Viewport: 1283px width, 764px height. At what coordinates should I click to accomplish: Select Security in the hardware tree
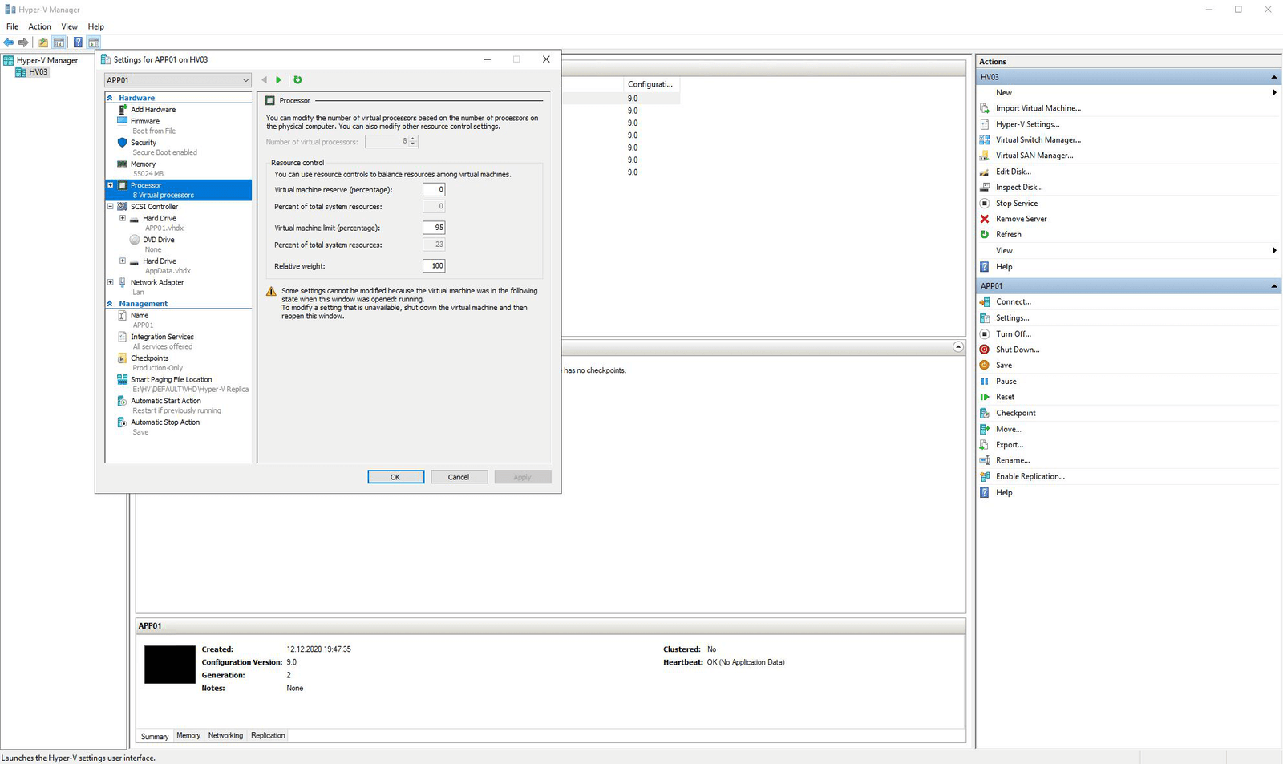[x=144, y=143]
